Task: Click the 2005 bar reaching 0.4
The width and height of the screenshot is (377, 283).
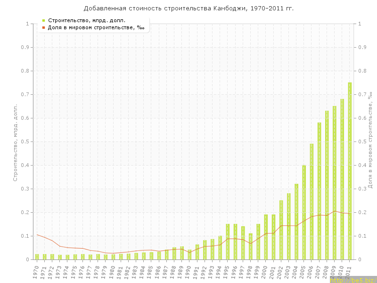Action: click(304, 212)
